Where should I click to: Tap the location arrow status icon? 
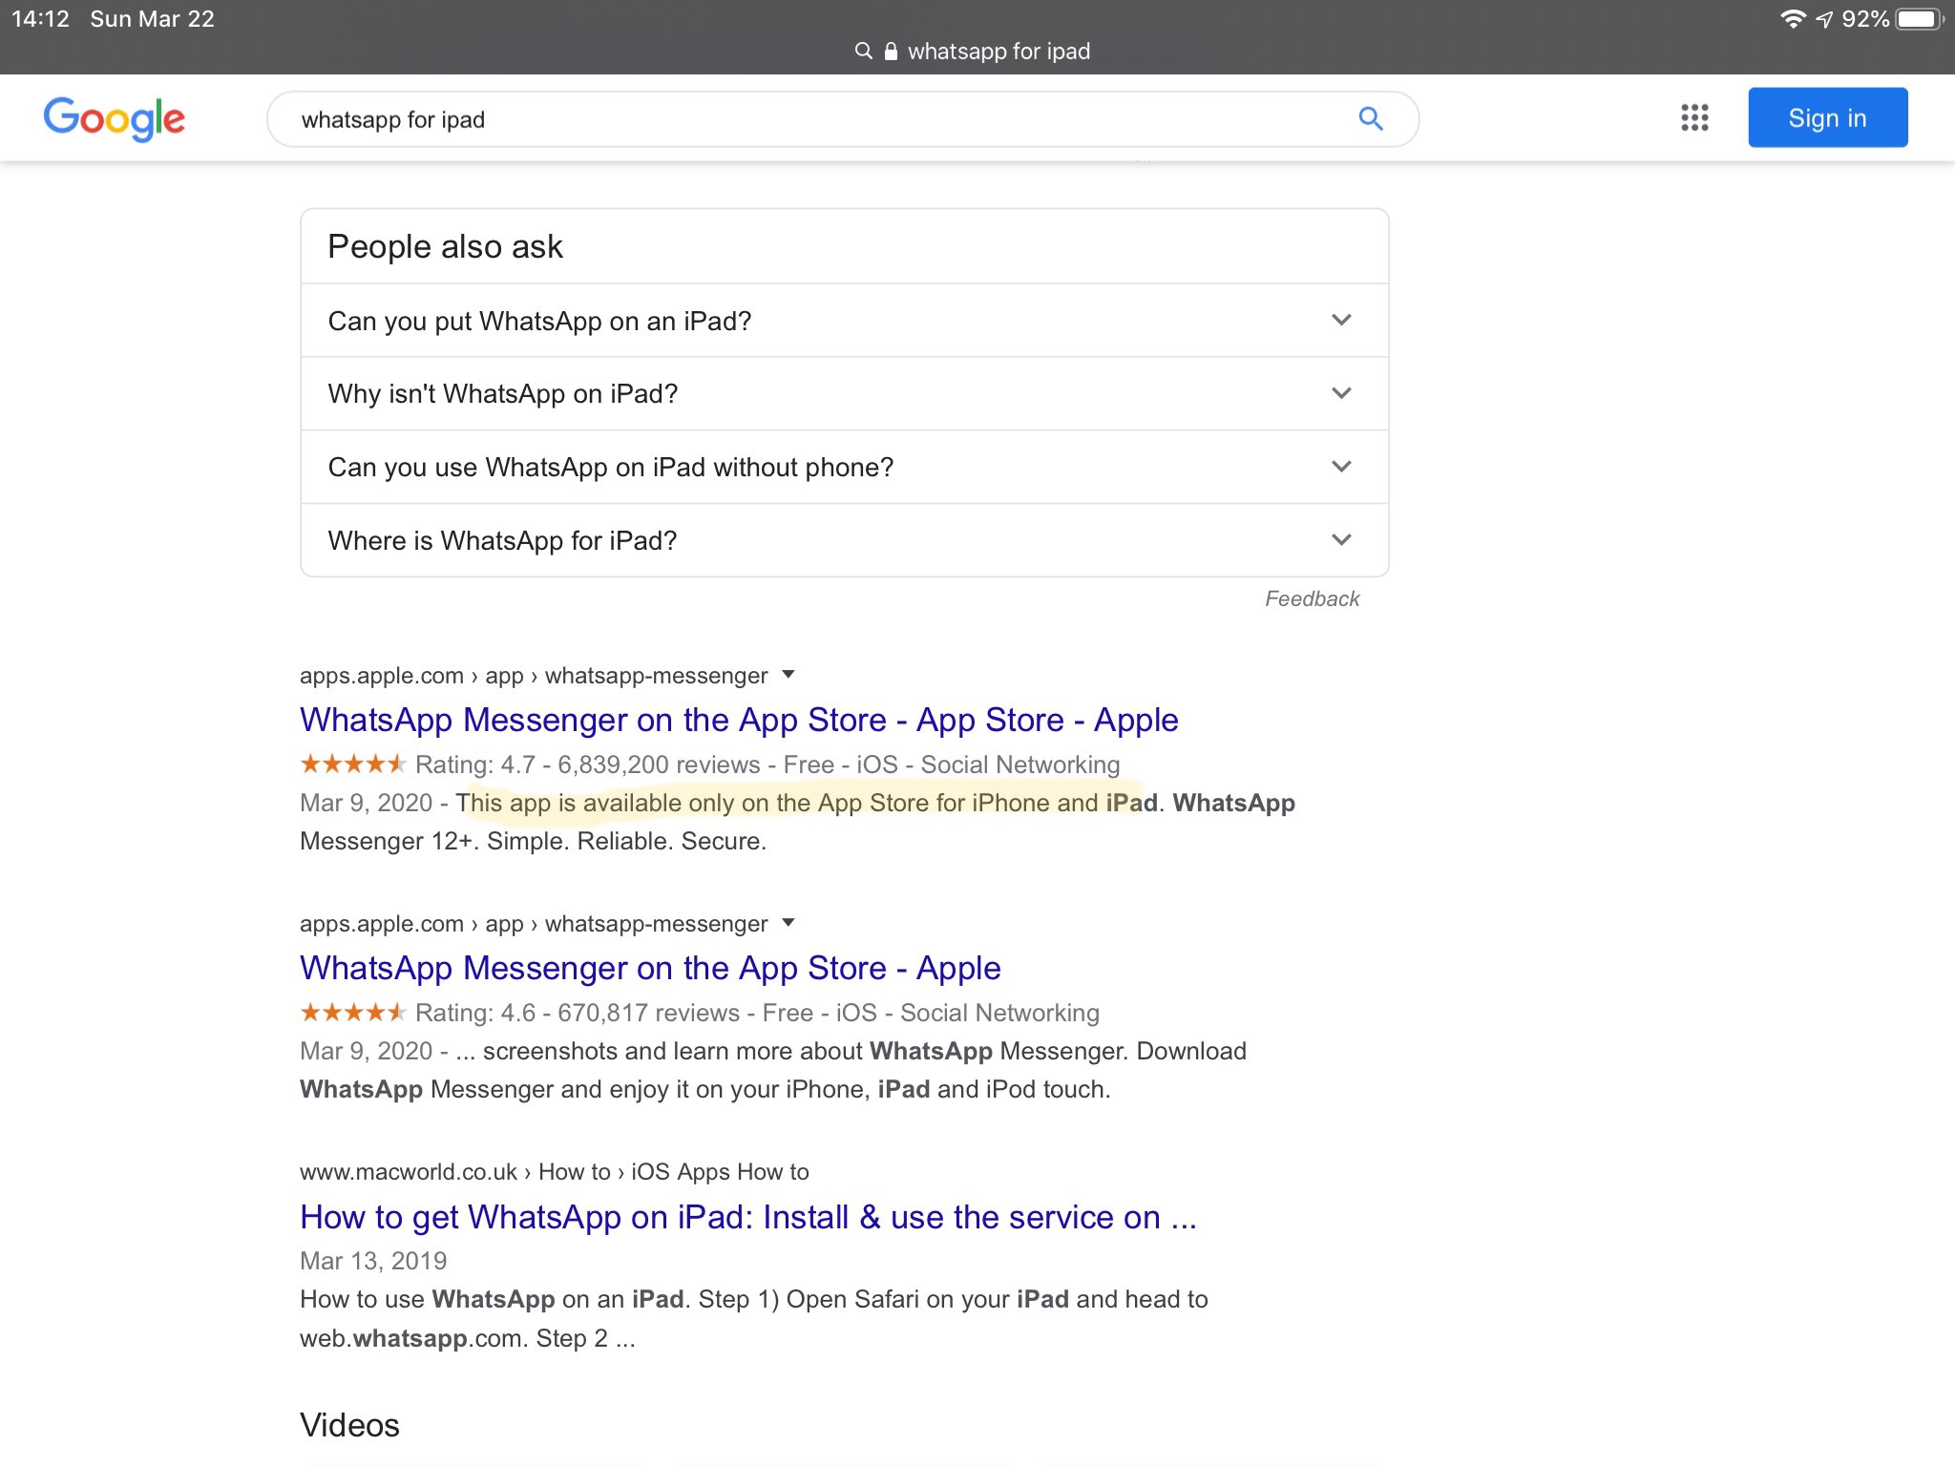click(1824, 19)
